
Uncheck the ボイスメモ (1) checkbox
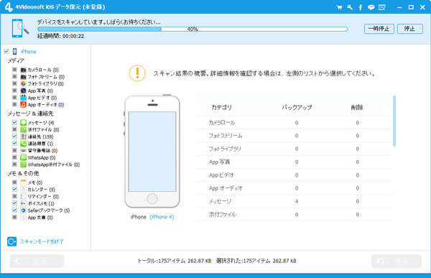[14, 203]
